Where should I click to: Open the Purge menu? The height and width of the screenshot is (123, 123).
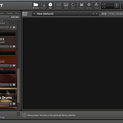(96, 6)
